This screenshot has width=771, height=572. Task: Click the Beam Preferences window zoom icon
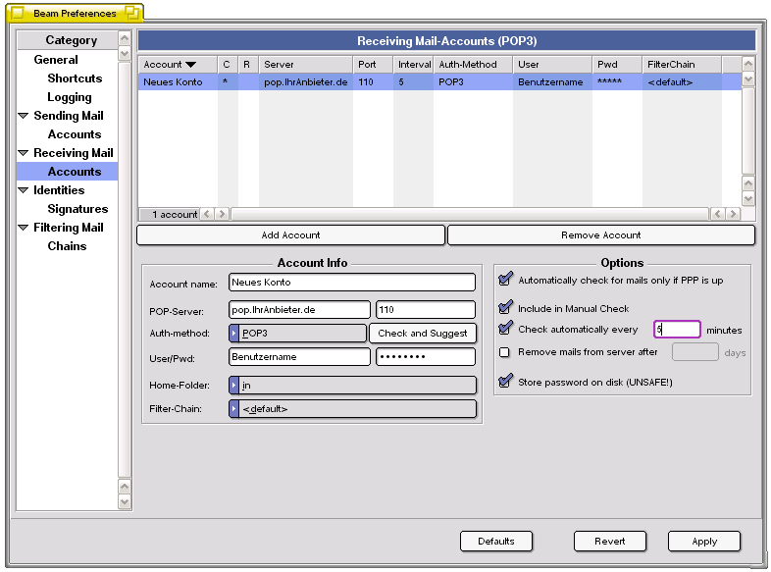(130, 14)
